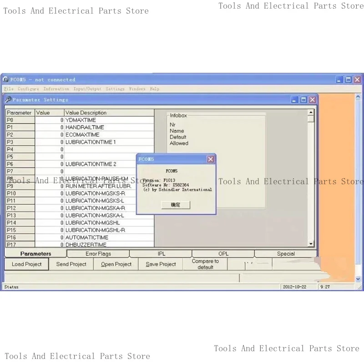Image resolution: width=364 pixels, height=364 pixels.
Task: Confirm the FCOM5 about dialog with 确定
Action: pyautogui.click(x=176, y=205)
